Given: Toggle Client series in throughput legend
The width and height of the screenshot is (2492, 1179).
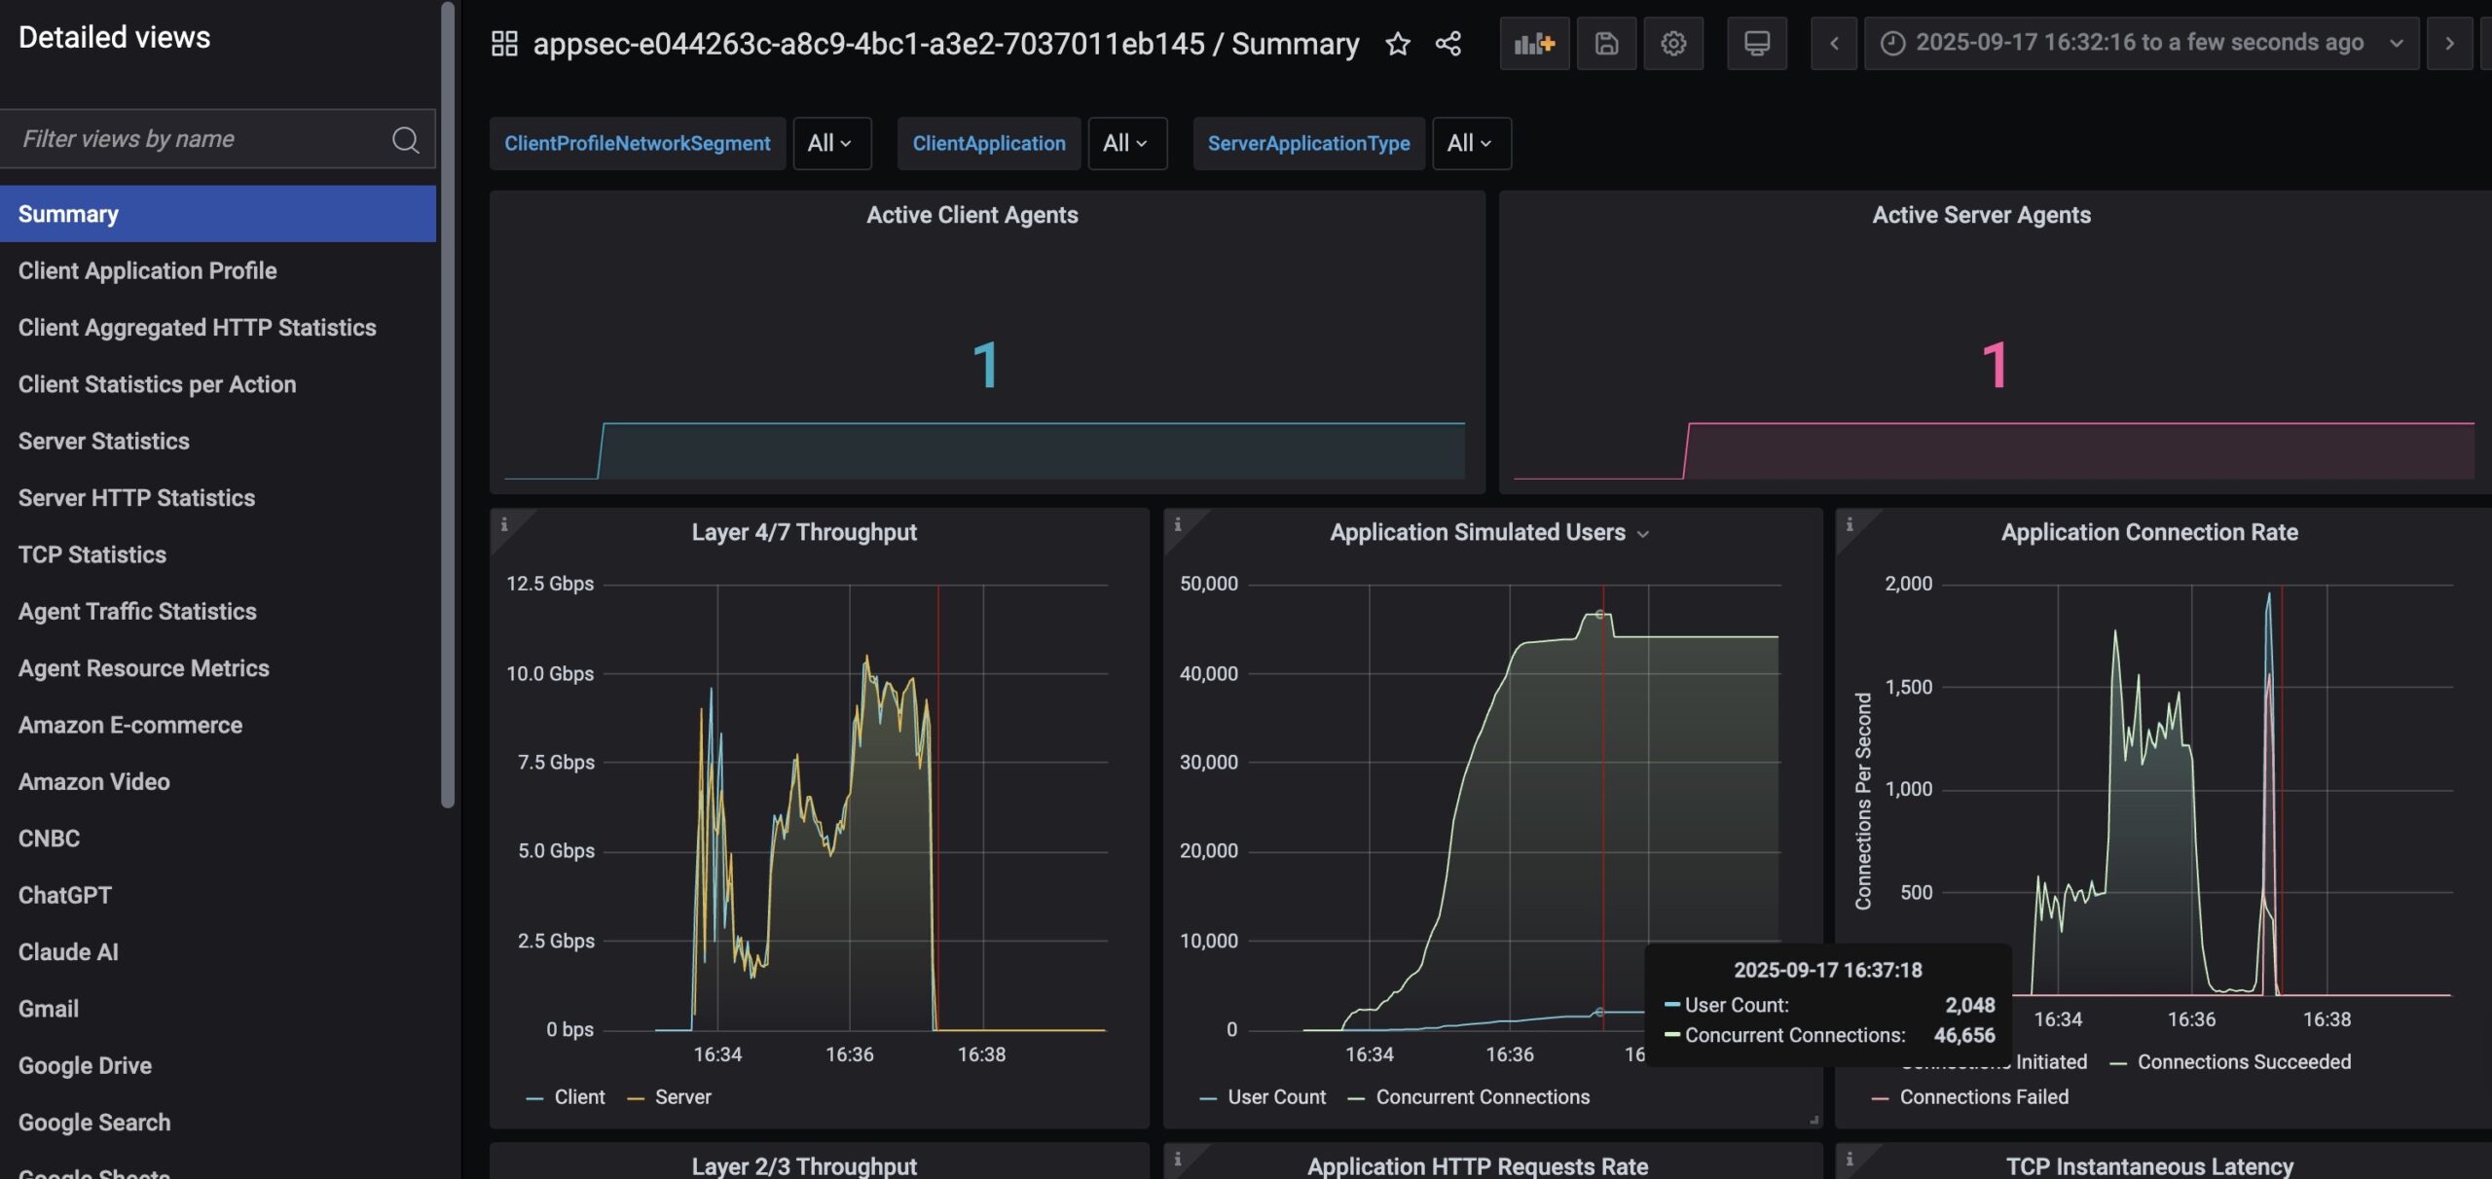Looking at the screenshot, I should point(578,1097).
